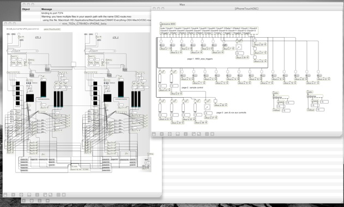
Task: Click the 'Message' column header in Max window
Action: [47, 9]
